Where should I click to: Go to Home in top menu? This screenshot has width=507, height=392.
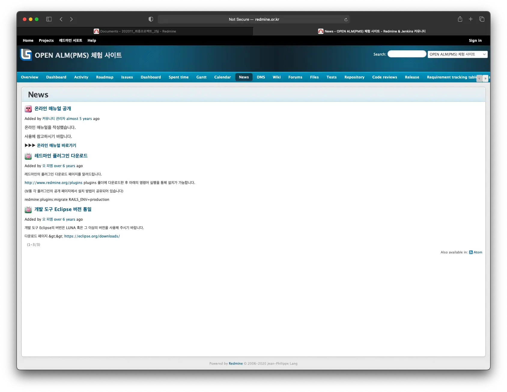click(28, 41)
